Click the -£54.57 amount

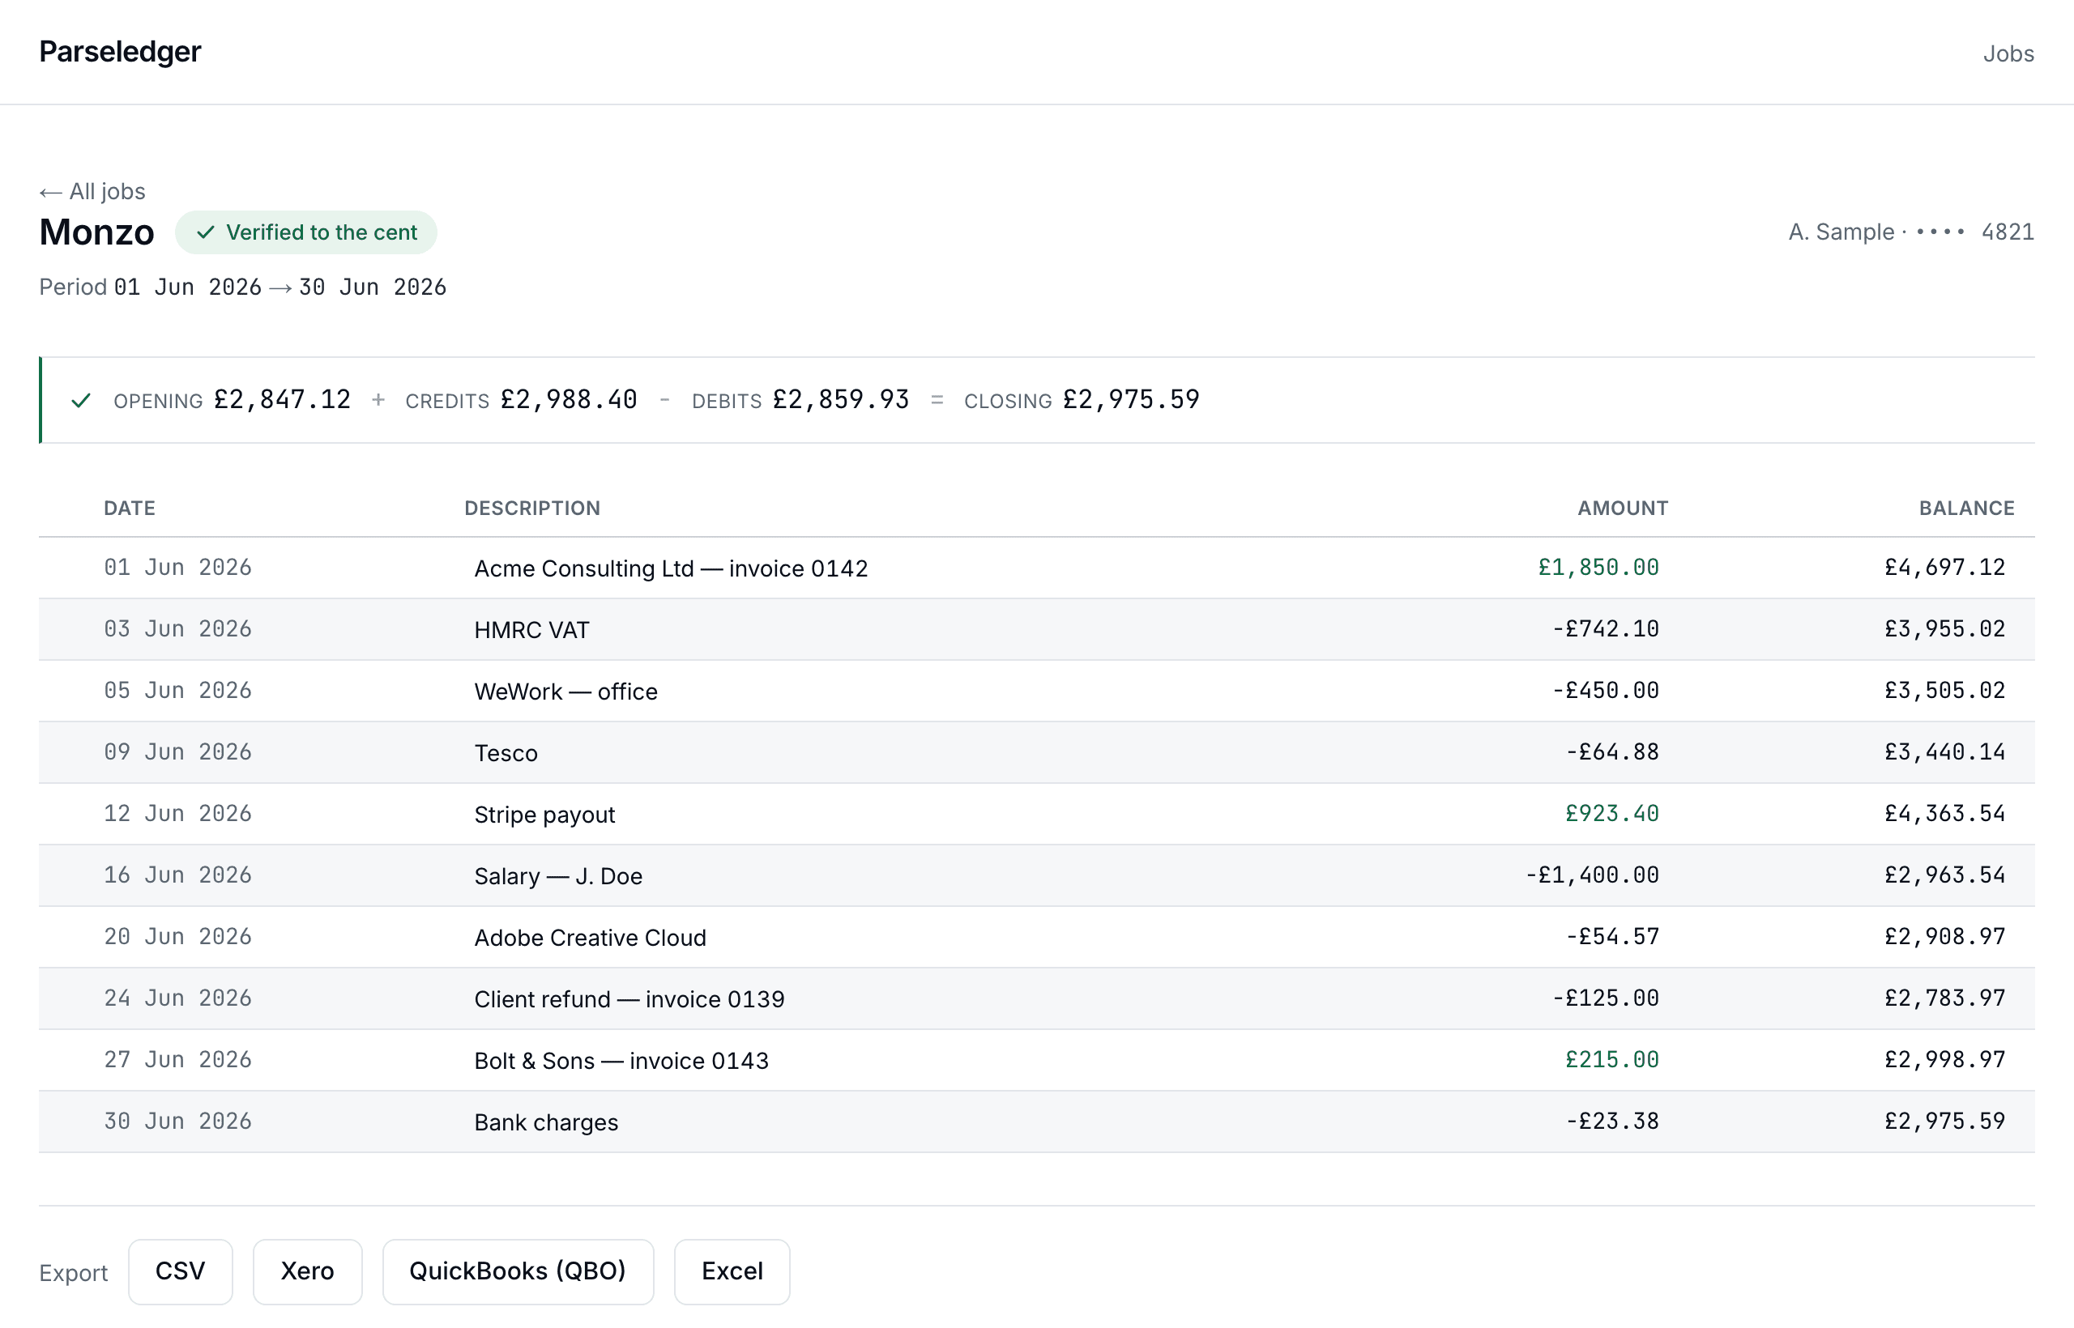coord(1612,937)
